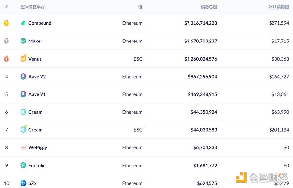The image size is (293, 188).
Task: Click the Aave V2 logo icon
Action: (23, 77)
